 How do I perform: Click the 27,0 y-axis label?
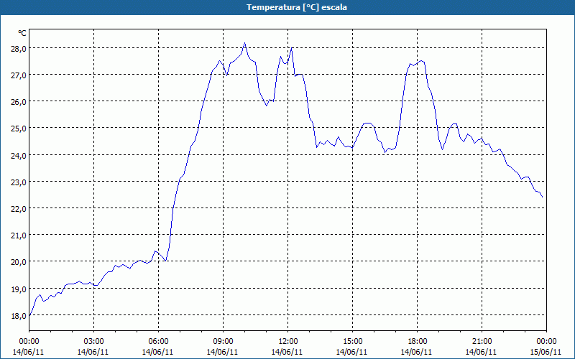tap(18, 75)
